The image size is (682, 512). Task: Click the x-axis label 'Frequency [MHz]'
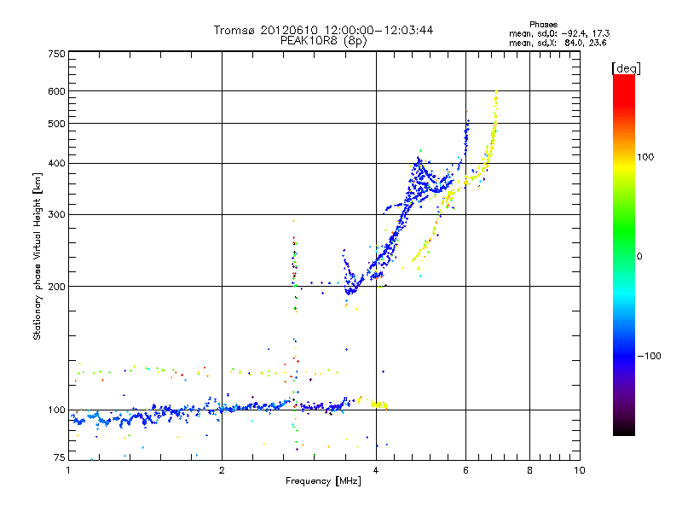pos(323,481)
